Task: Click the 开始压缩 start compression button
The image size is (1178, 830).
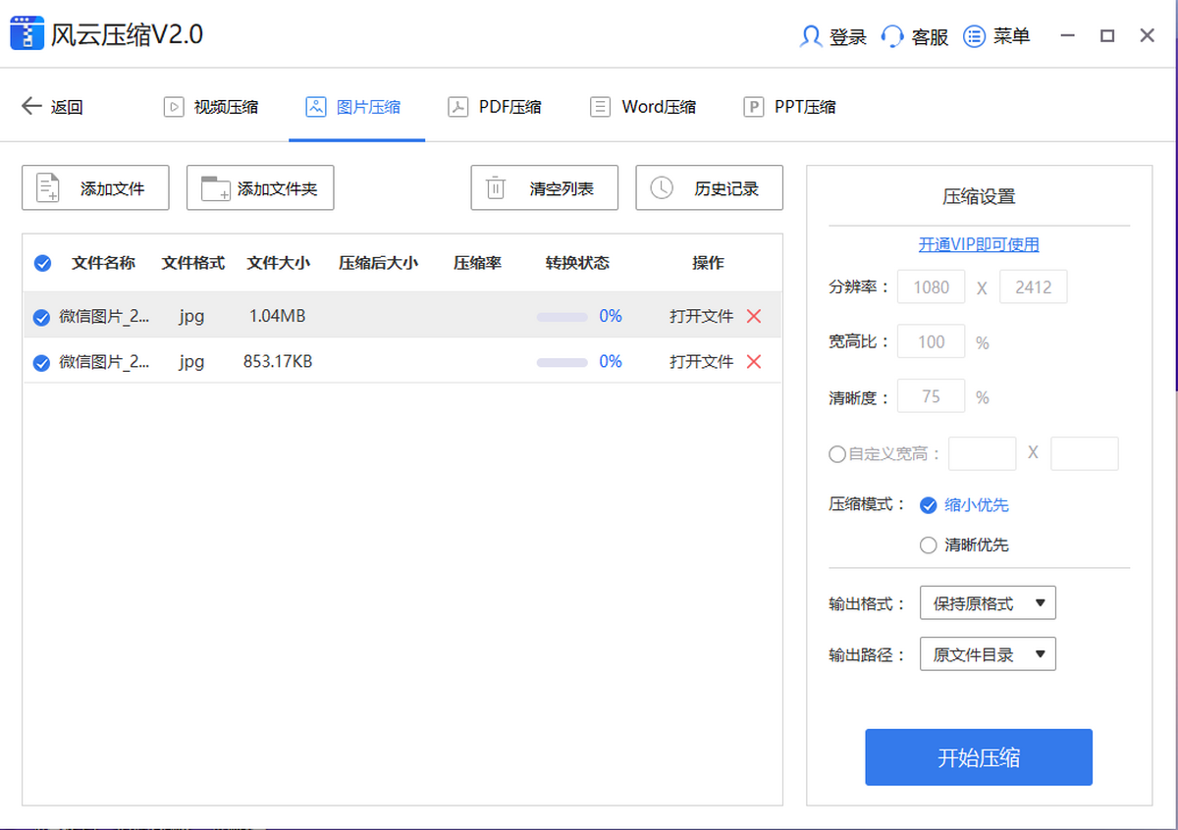Action: pos(978,756)
